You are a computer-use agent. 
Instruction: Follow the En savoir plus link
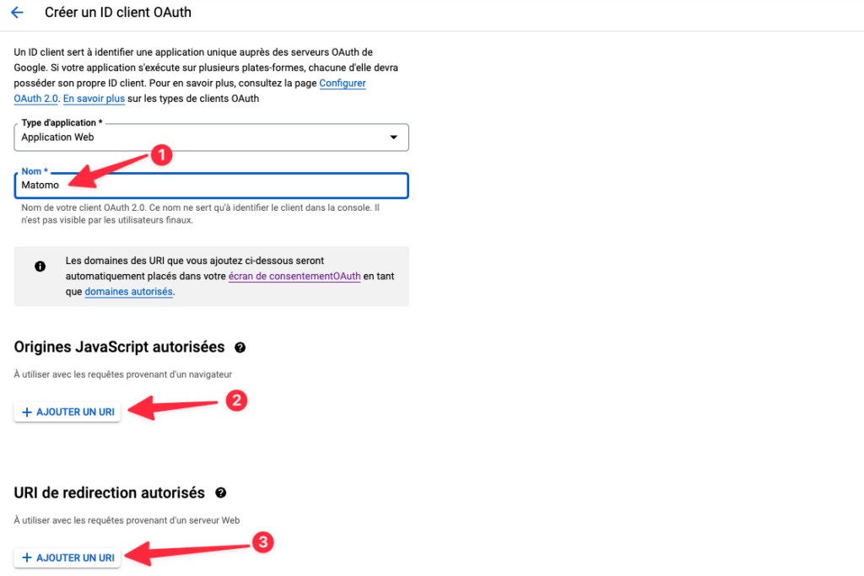(94, 99)
